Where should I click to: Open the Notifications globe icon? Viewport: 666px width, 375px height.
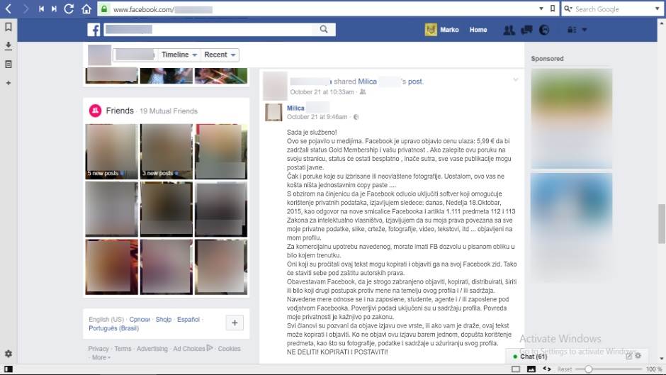pos(544,30)
